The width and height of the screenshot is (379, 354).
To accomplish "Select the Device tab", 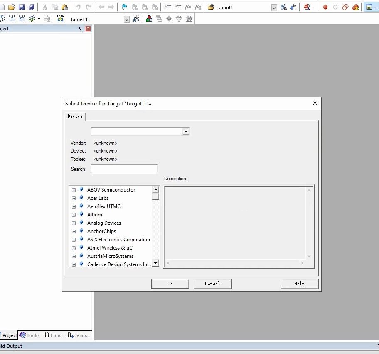I will (75, 116).
